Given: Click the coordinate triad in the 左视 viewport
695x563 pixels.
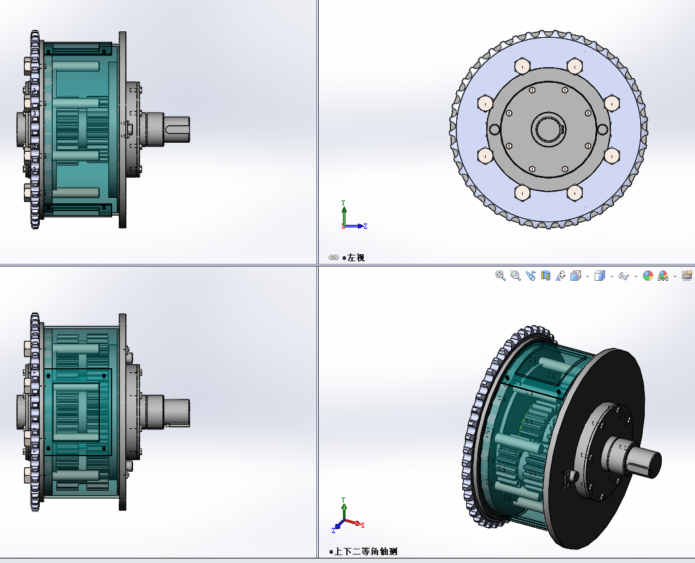Looking at the screenshot, I should coord(353,215).
